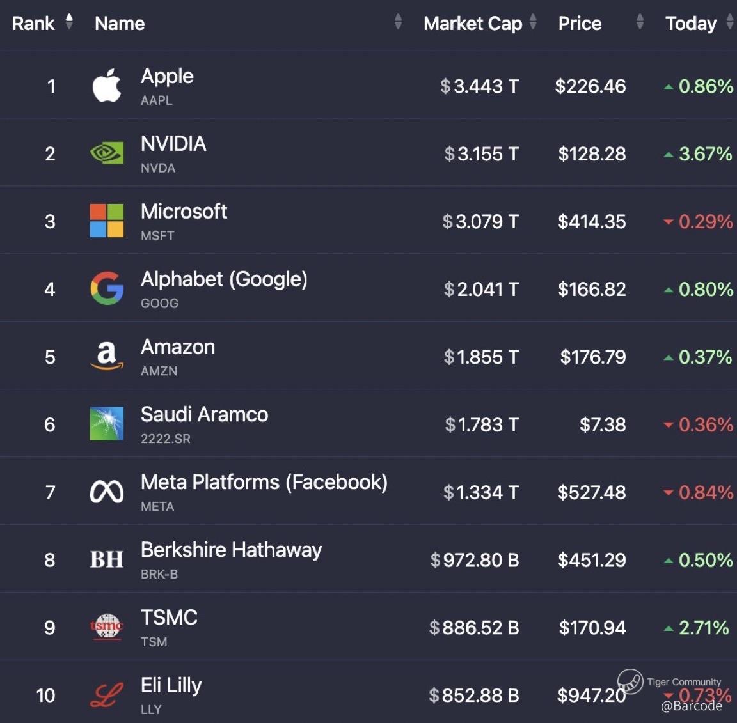
Task: Click the Alphabet (Google) name link
Action: pyautogui.click(x=224, y=279)
